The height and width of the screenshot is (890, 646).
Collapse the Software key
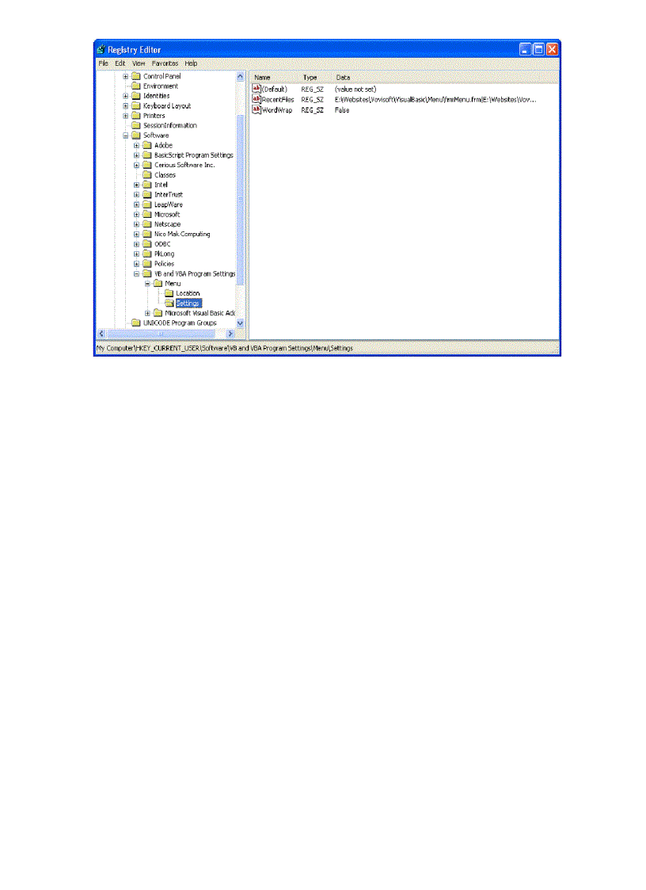[124, 135]
